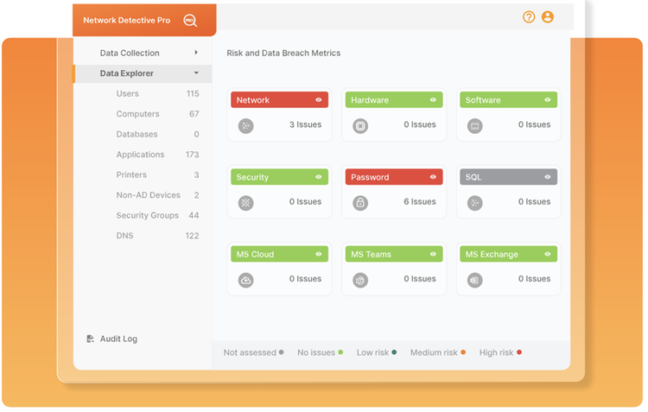Click the Hardware card chip icon
This screenshot has height=412, width=648.
pyautogui.click(x=360, y=125)
